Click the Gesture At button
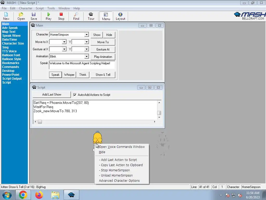This screenshot has width=266, height=200. pyautogui.click(x=103, y=49)
